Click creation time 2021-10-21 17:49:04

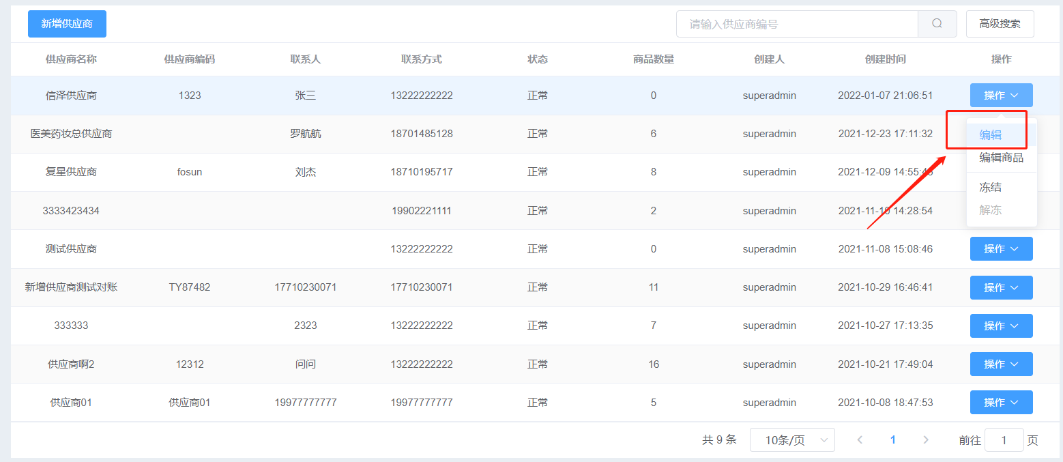coord(886,364)
